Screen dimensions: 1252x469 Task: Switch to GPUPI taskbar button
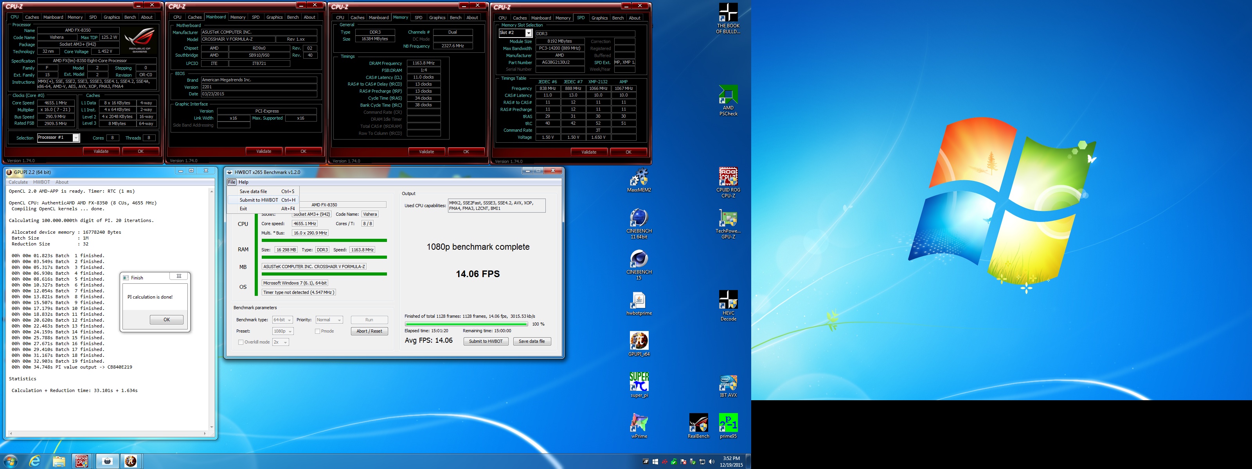click(131, 461)
